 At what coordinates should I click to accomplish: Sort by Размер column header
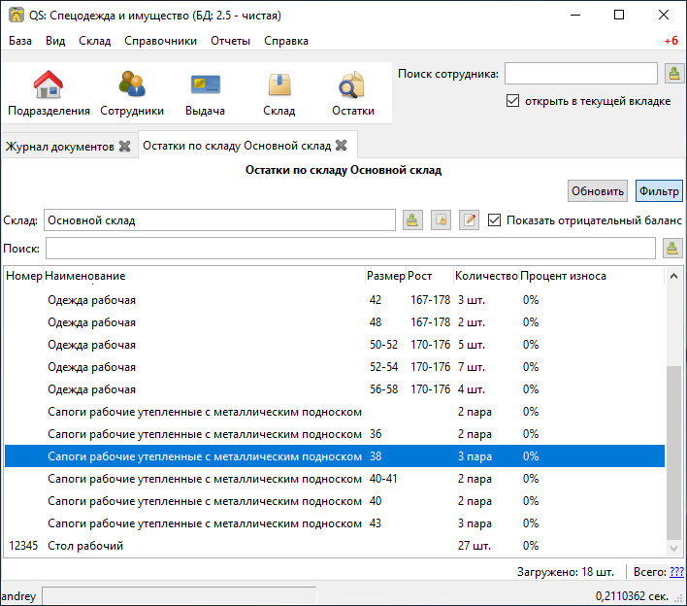(385, 276)
